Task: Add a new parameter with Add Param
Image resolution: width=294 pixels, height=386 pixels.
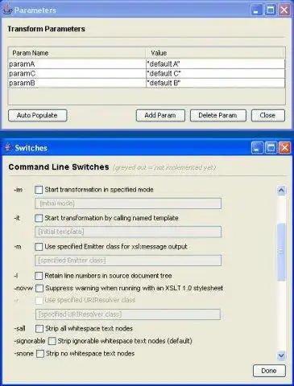Action: [x=160, y=116]
